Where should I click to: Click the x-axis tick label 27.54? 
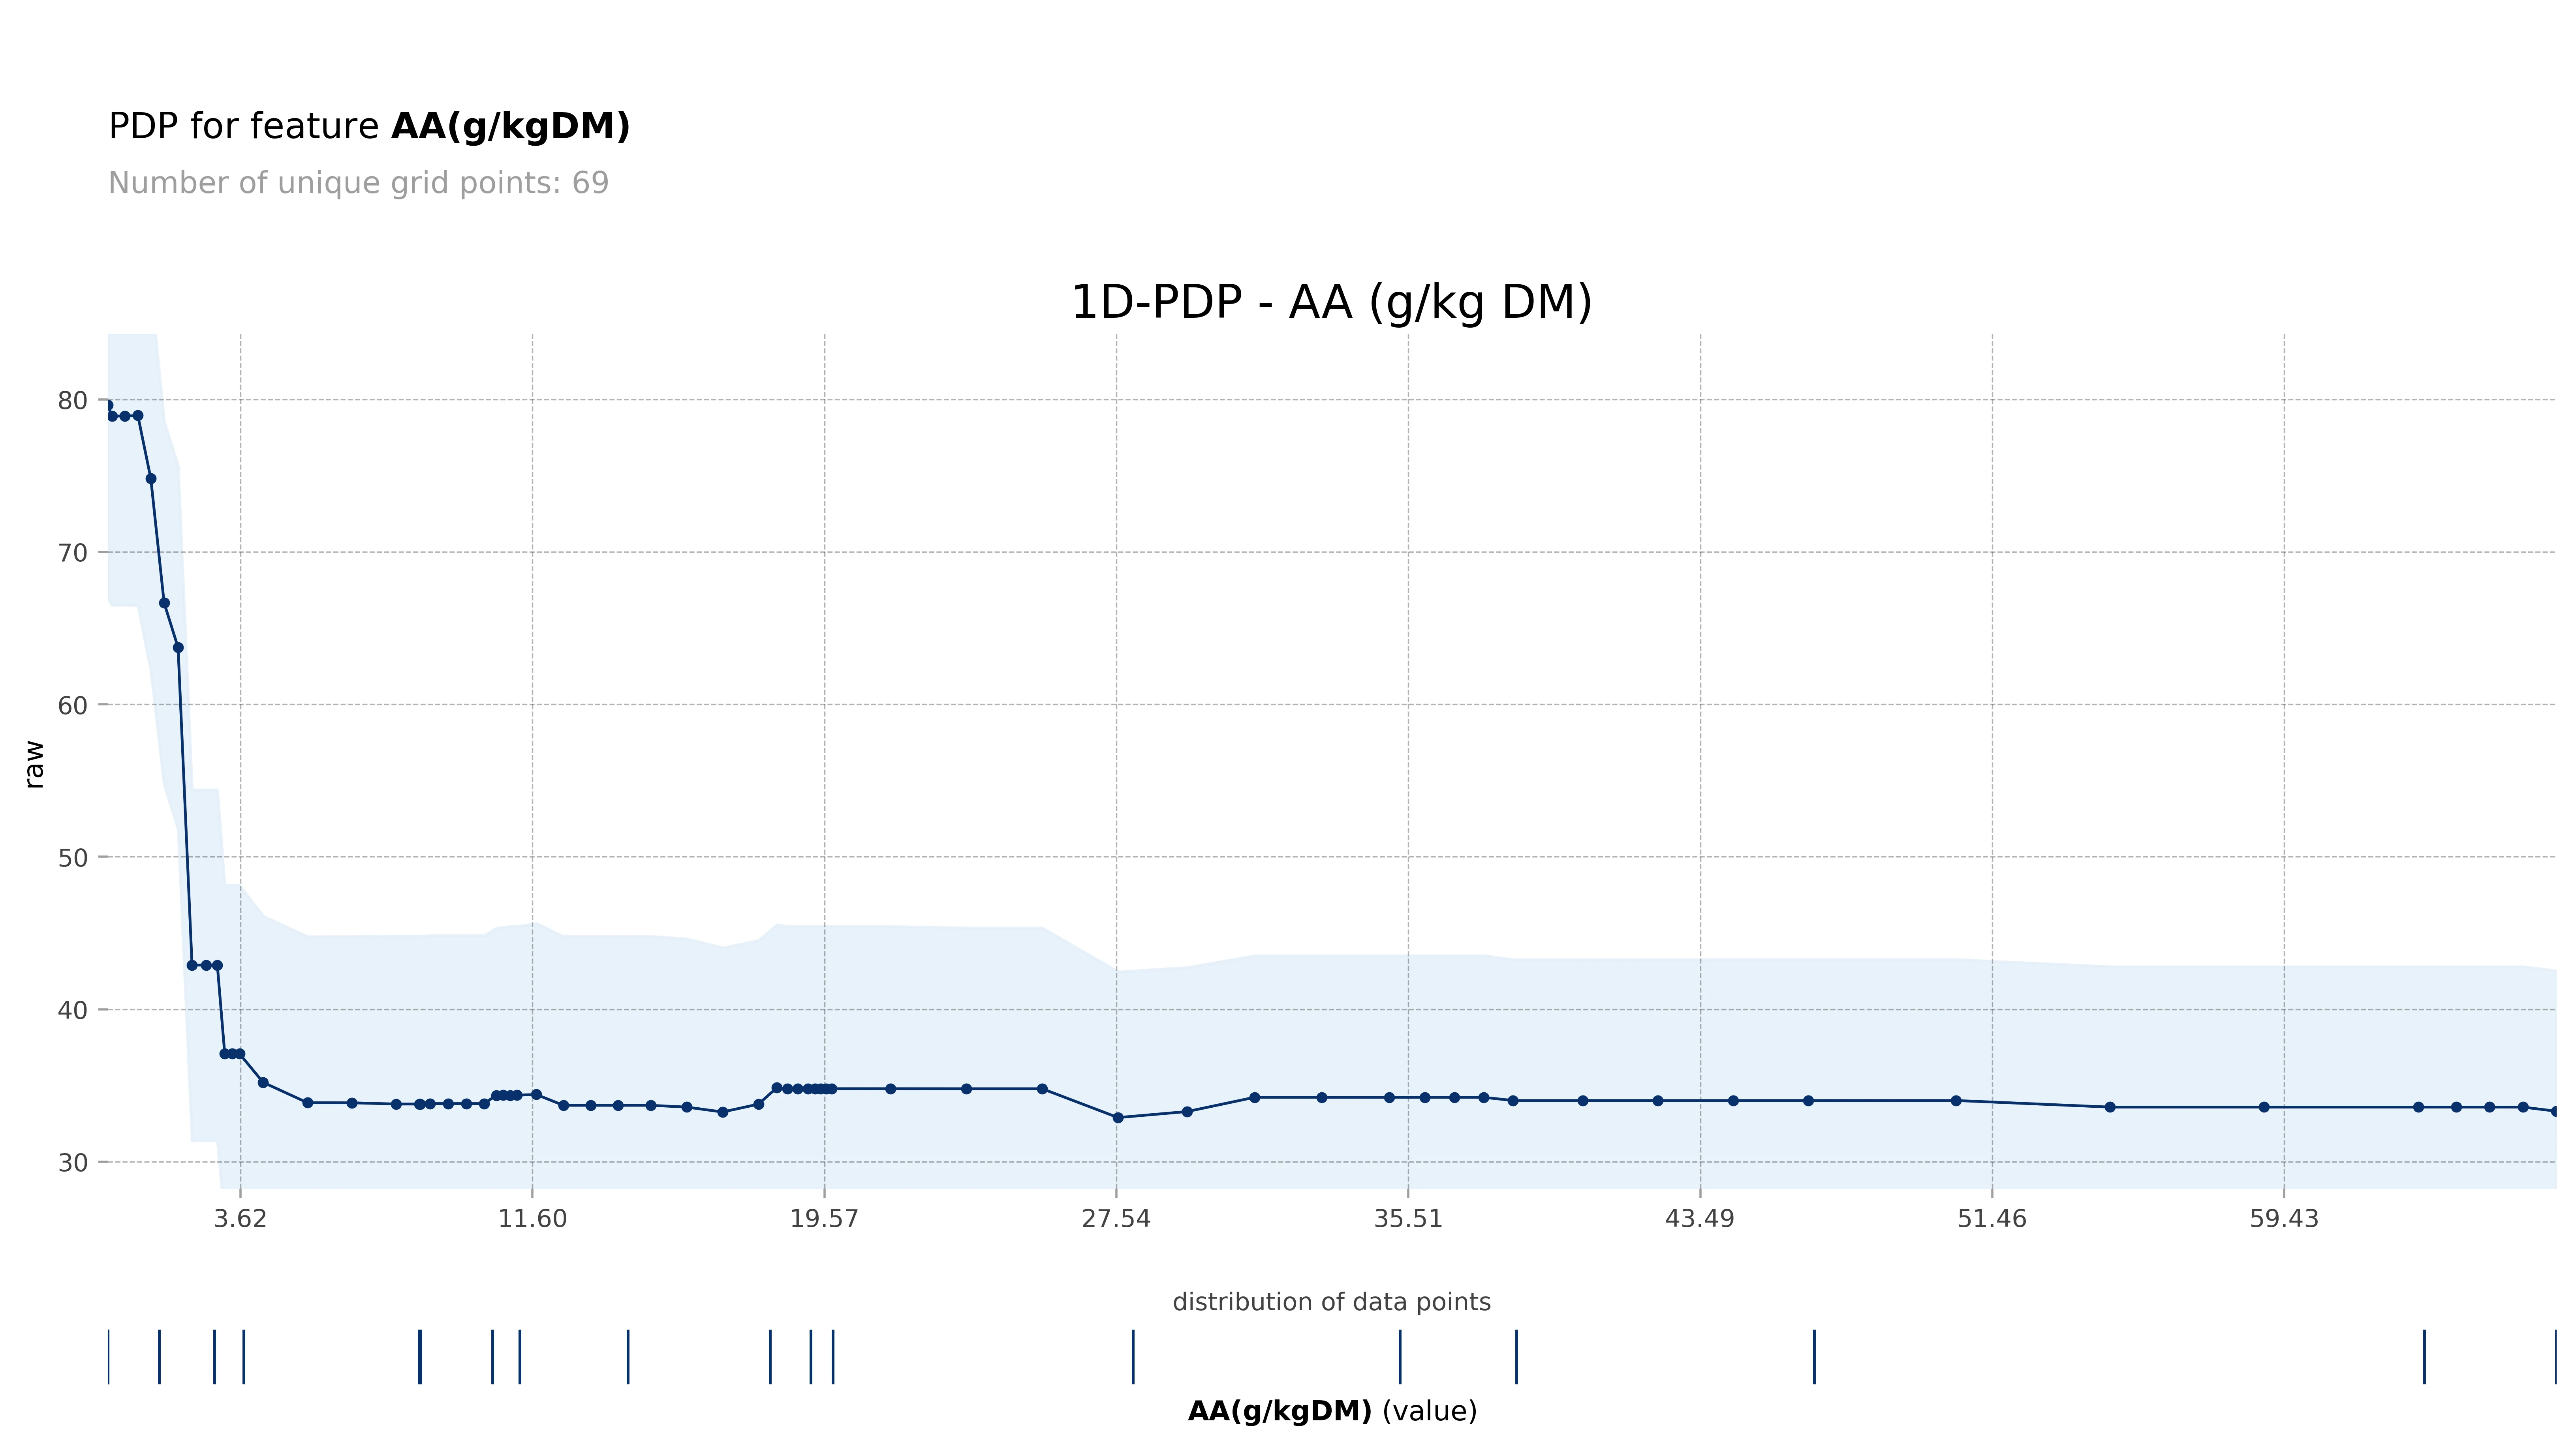(x=1116, y=1219)
